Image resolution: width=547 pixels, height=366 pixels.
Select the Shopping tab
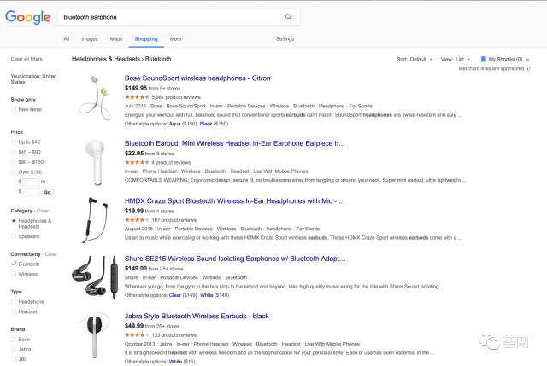click(146, 39)
